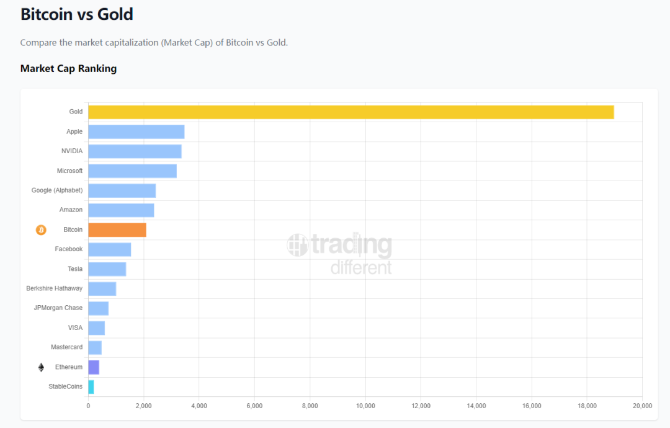Image resolution: width=670 pixels, height=428 pixels.
Task: Click the Tesla market cap bar
Action: pos(107,269)
